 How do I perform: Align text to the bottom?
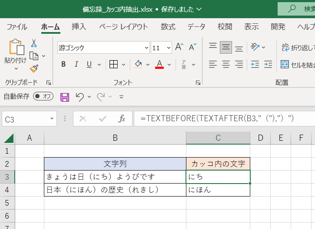click(239, 48)
